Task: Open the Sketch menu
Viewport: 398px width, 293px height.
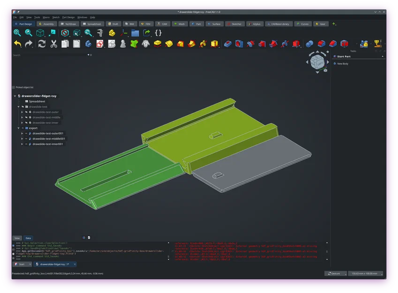Action: point(56,17)
